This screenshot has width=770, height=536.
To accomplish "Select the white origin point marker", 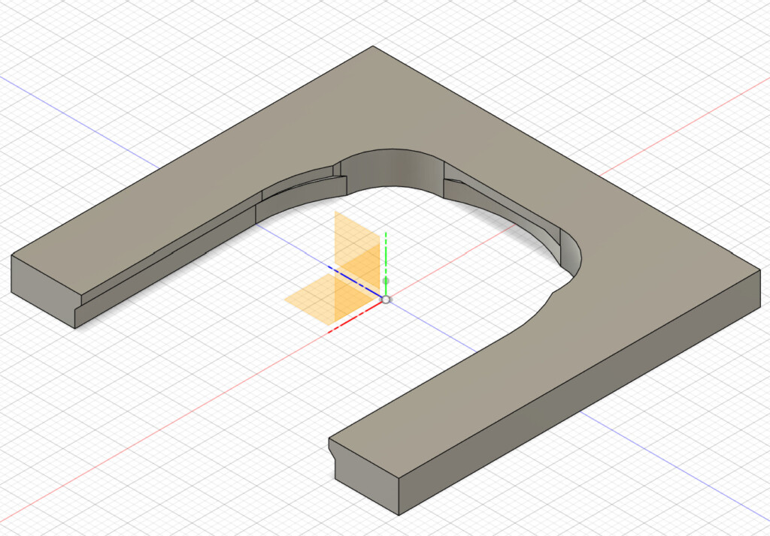I will (386, 299).
